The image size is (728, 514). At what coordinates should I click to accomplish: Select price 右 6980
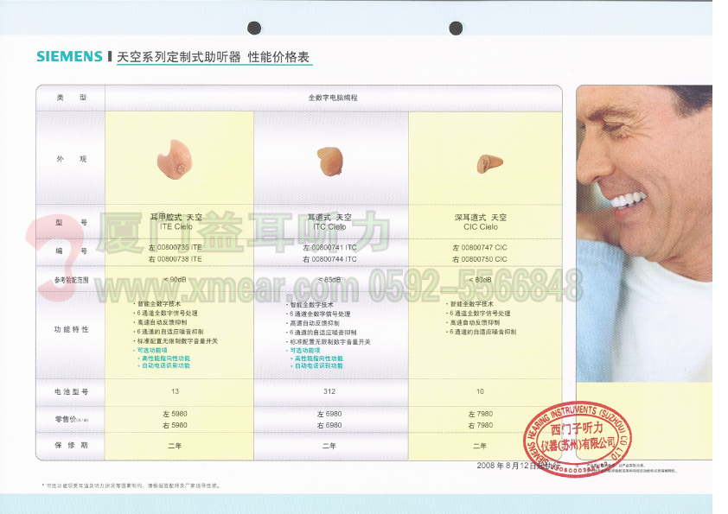[329, 425]
